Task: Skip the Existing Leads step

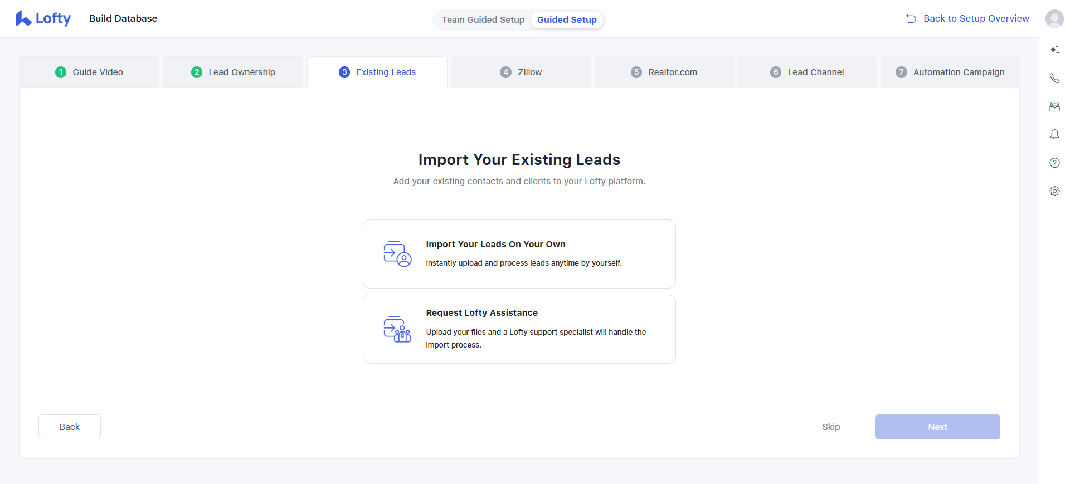Action: click(x=831, y=427)
